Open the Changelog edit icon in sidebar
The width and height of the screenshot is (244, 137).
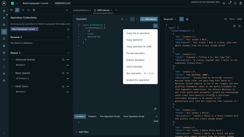pos(4,25)
